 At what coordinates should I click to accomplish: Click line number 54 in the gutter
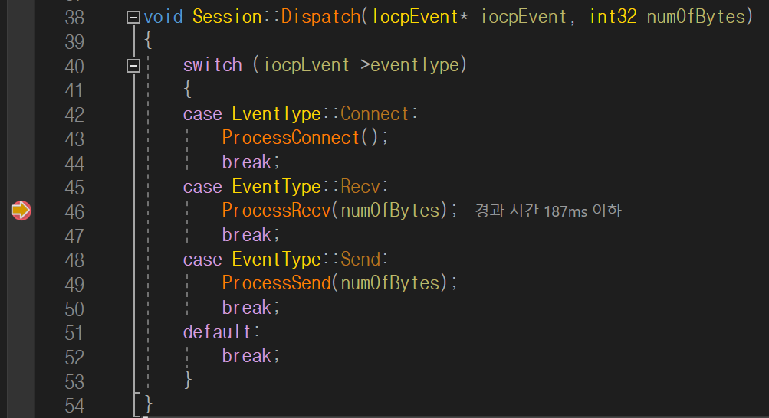[74, 406]
